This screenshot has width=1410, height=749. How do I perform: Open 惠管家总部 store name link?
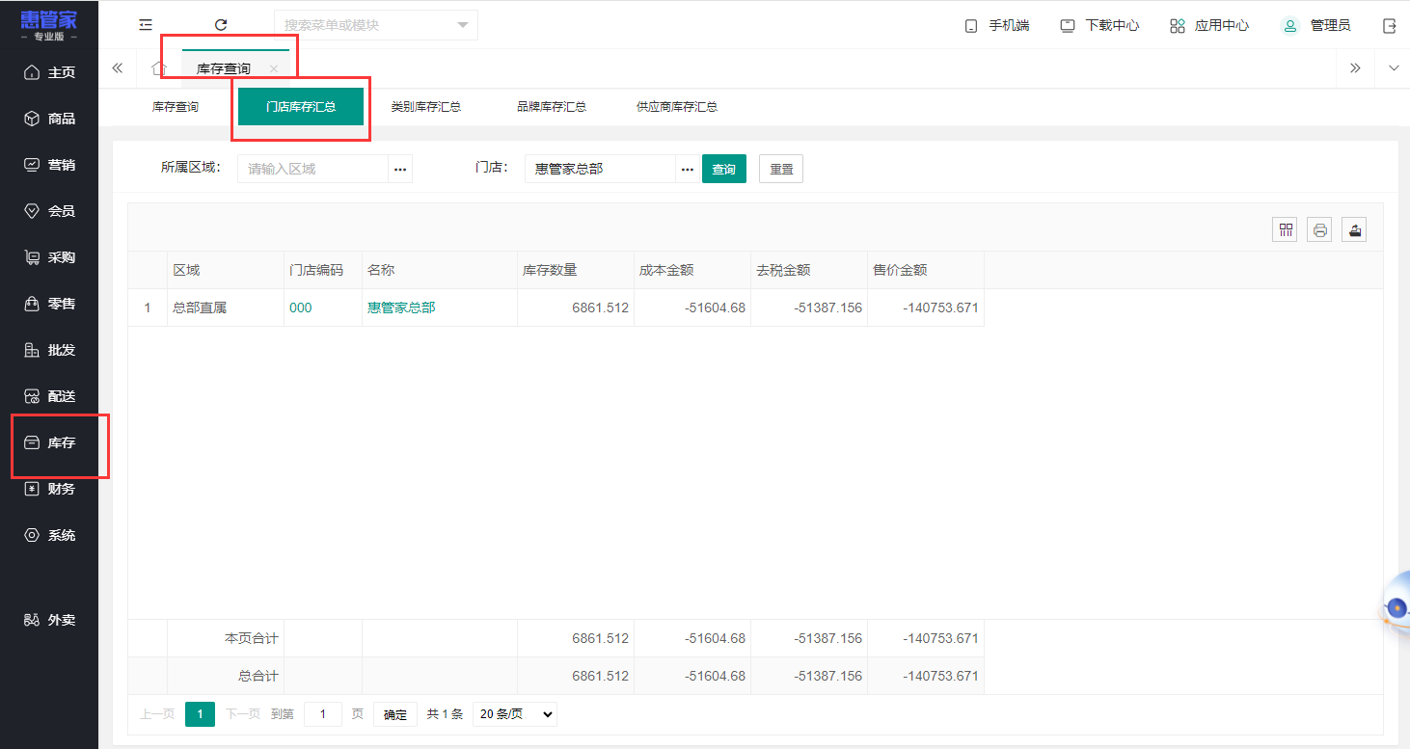tap(401, 308)
